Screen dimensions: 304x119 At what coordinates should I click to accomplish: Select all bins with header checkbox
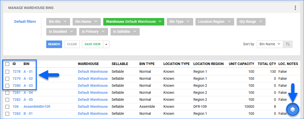(7, 64)
